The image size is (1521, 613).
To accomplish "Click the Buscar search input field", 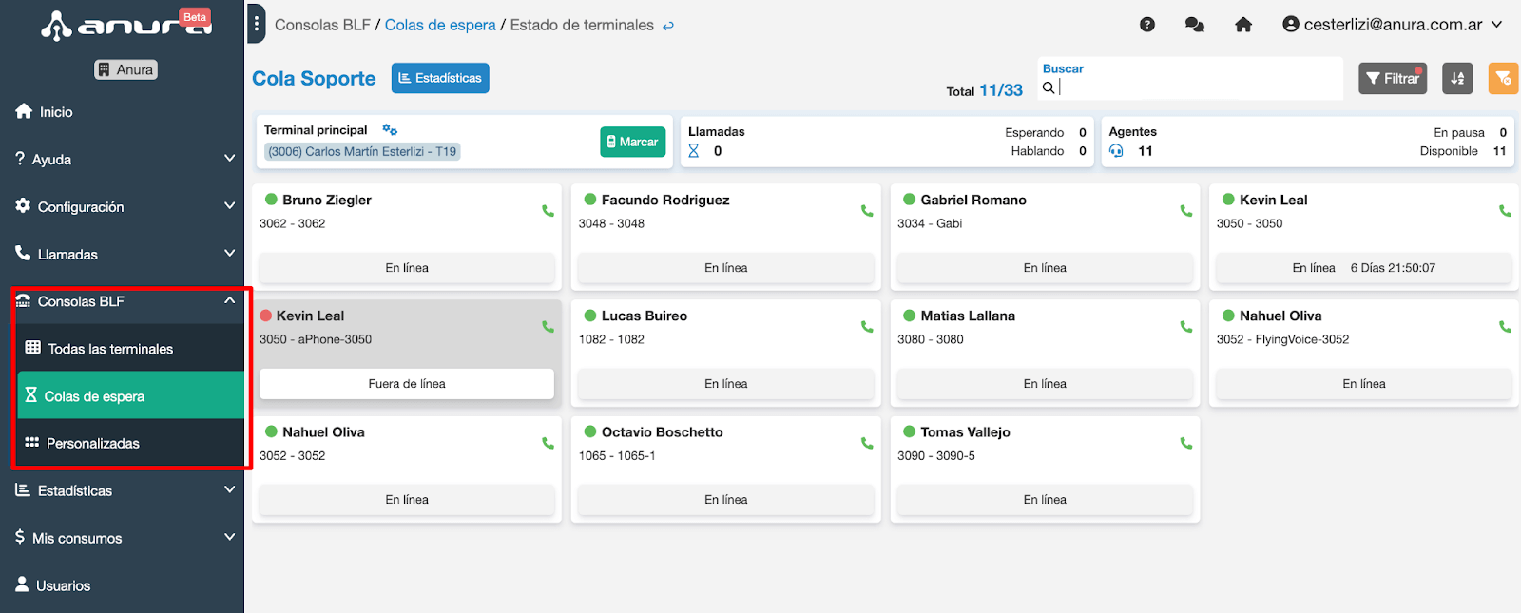I will [1198, 87].
